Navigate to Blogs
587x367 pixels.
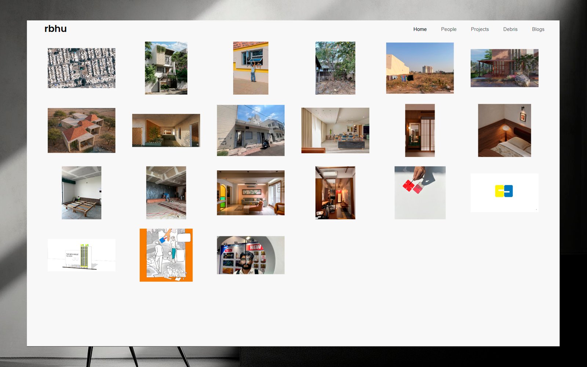538,29
